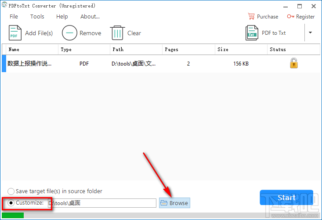Open the File menu

(x=14, y=16)
